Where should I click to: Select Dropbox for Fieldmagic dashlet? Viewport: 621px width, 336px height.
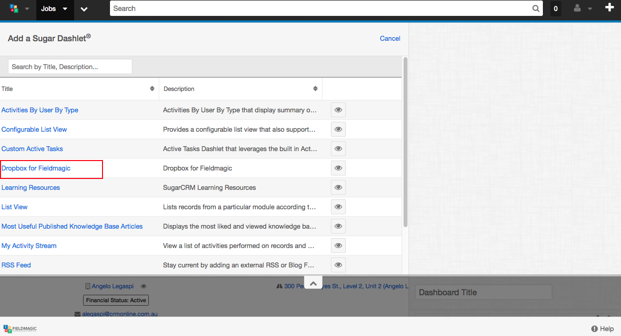[x=36, y=168]
